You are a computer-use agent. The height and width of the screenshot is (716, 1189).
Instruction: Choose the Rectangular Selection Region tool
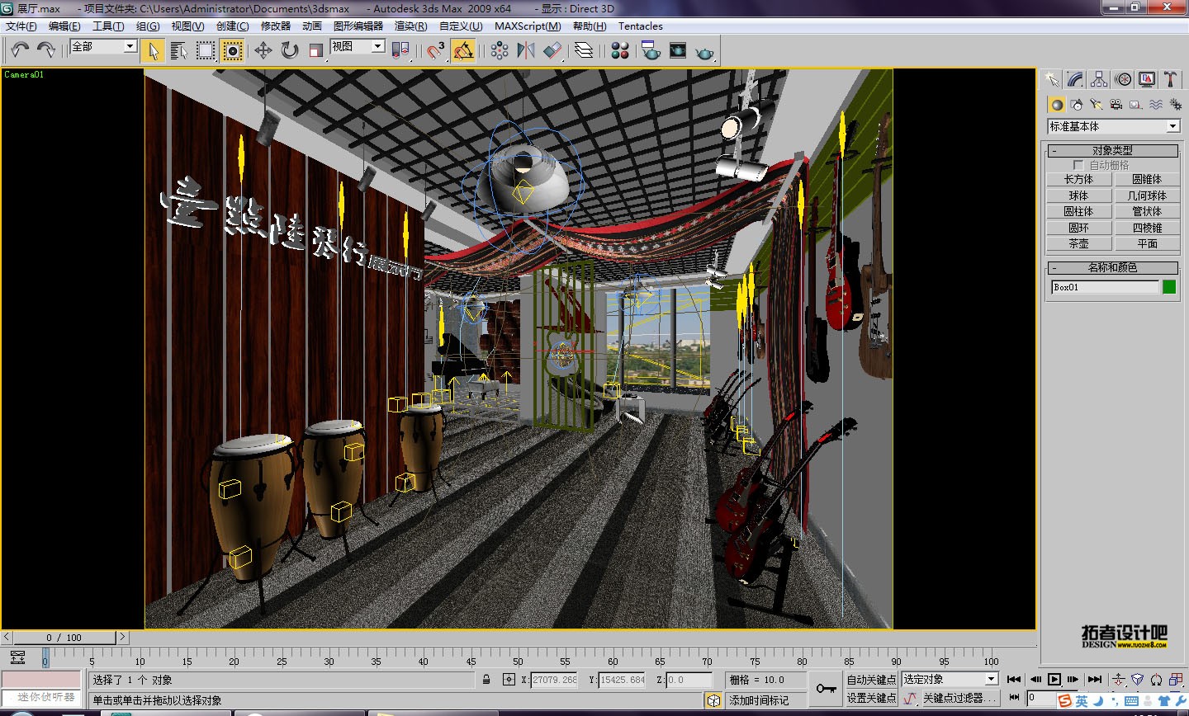(x=206, y=50)
